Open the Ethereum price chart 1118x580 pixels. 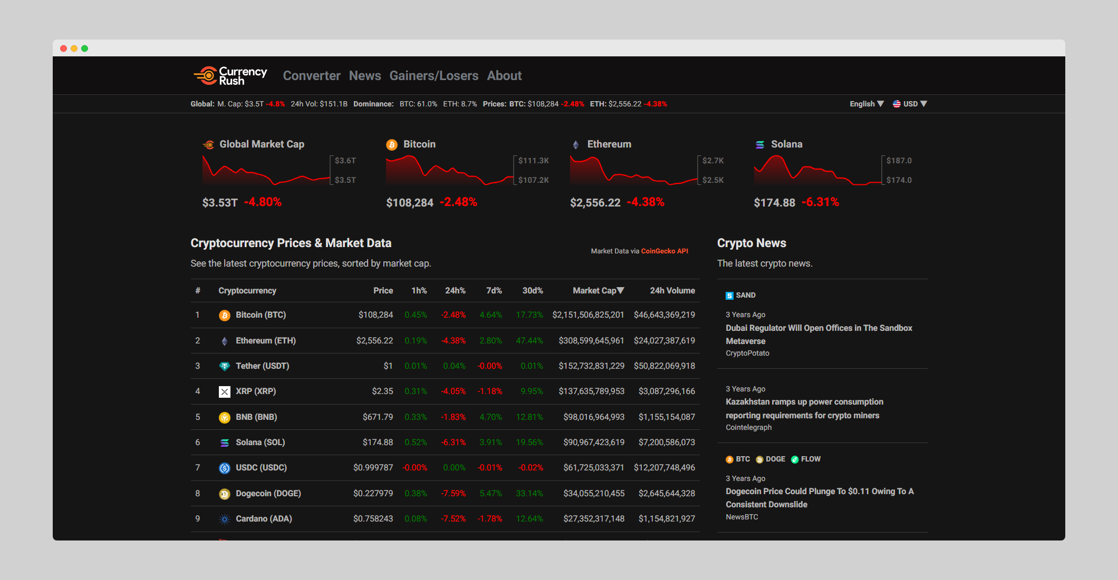point(634,170)
